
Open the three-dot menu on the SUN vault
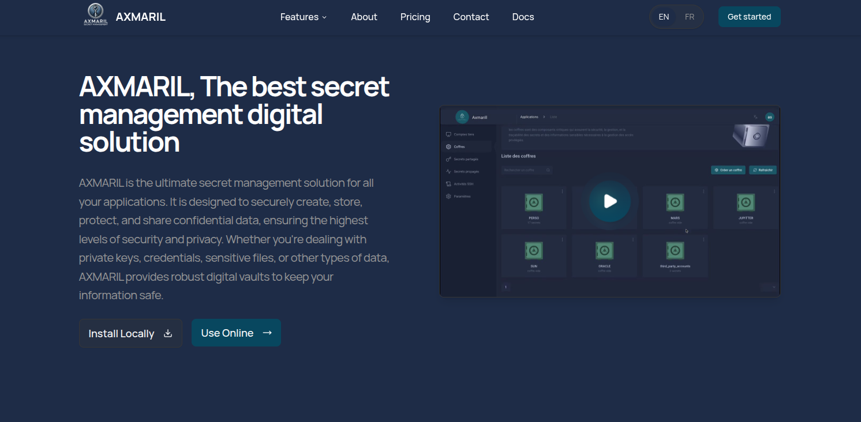coord(562,239)
